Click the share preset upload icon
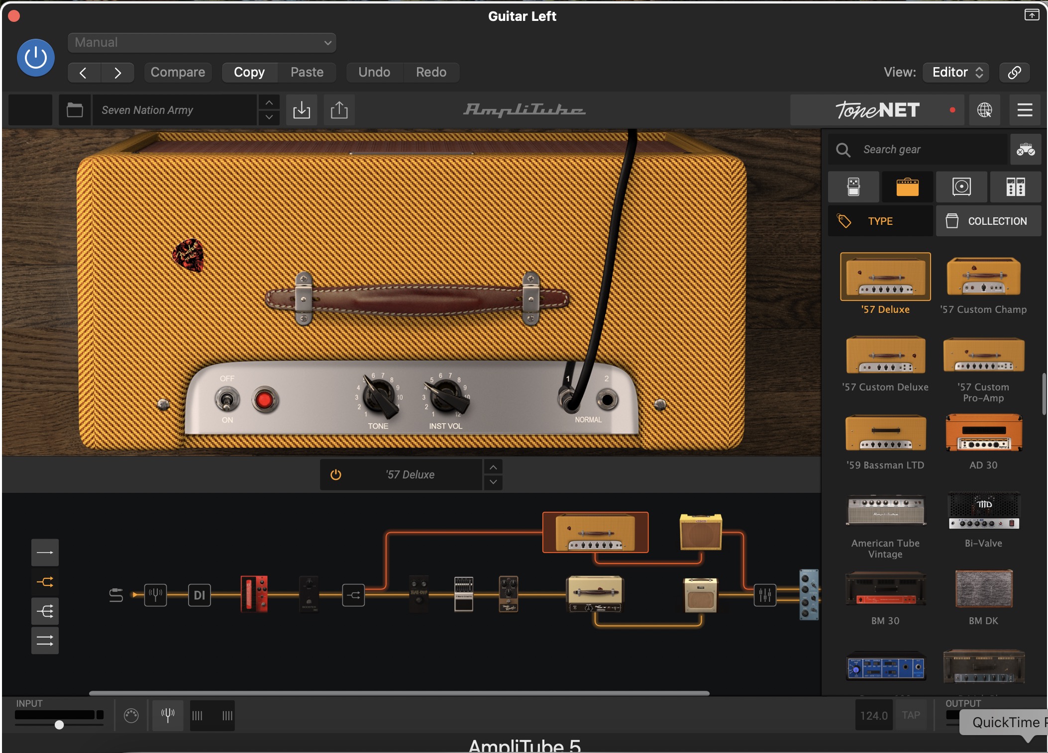Screen dimensions: 1048x753 coord(339,110)
